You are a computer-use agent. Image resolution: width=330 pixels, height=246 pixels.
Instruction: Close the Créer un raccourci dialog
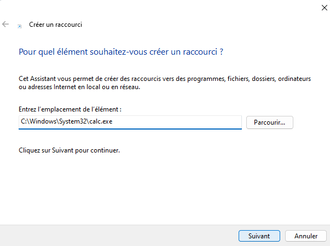[x=325, y=8]
